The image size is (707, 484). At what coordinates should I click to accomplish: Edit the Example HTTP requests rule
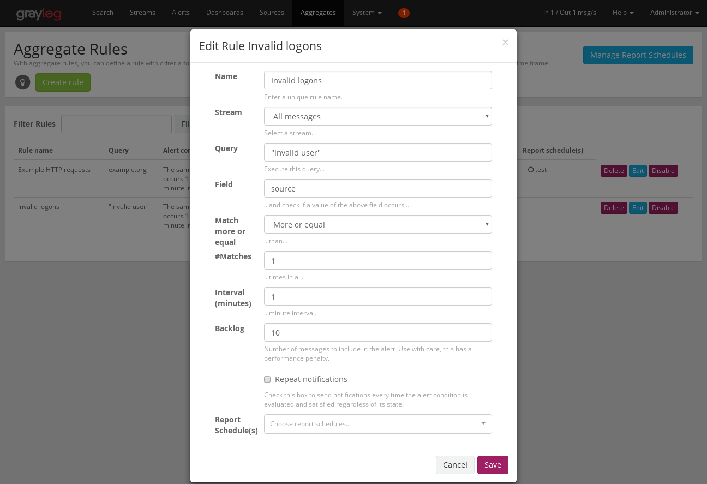638,171
